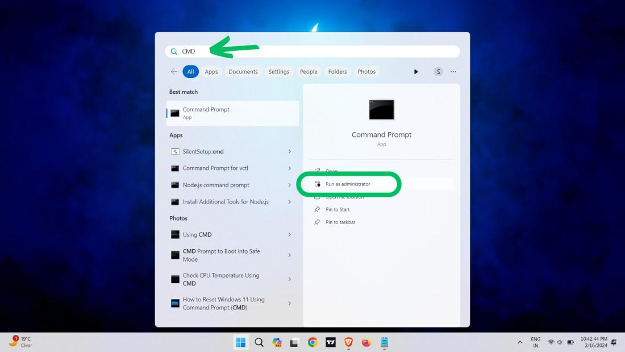The image size is (625, 352).
Task: Select the All filter tab
Action: [190, 72]
